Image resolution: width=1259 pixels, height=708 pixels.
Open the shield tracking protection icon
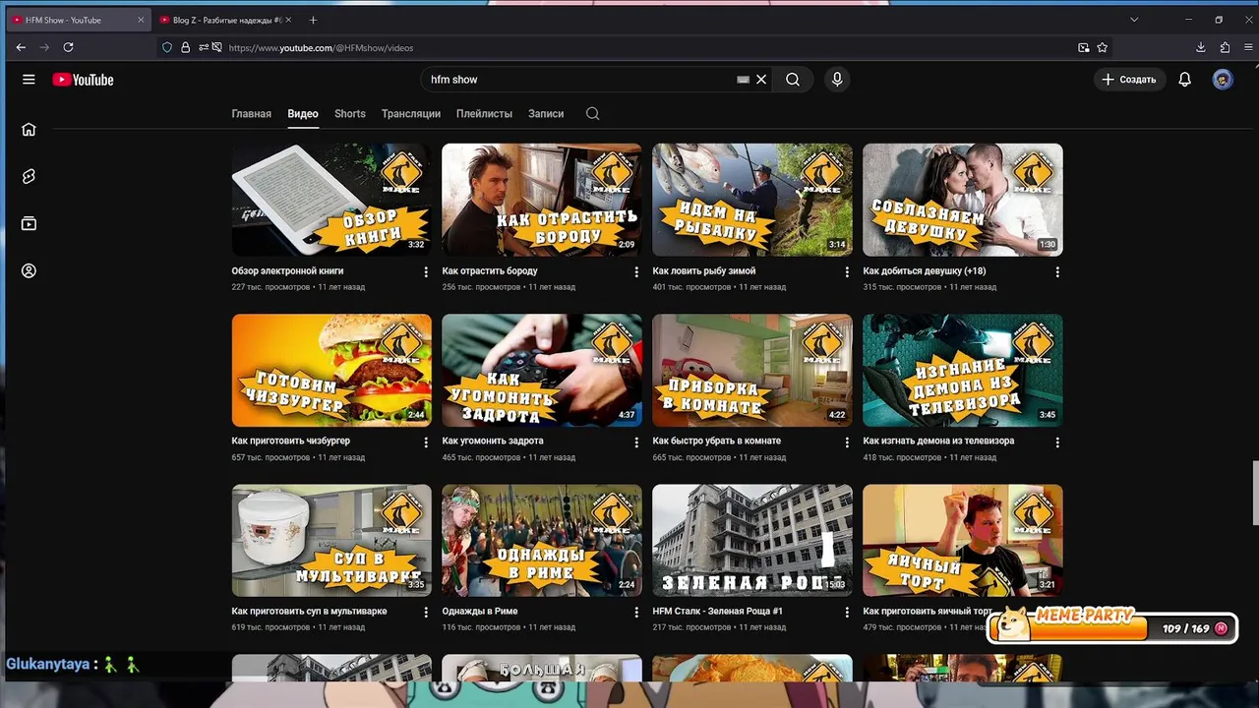click(167, 47)
